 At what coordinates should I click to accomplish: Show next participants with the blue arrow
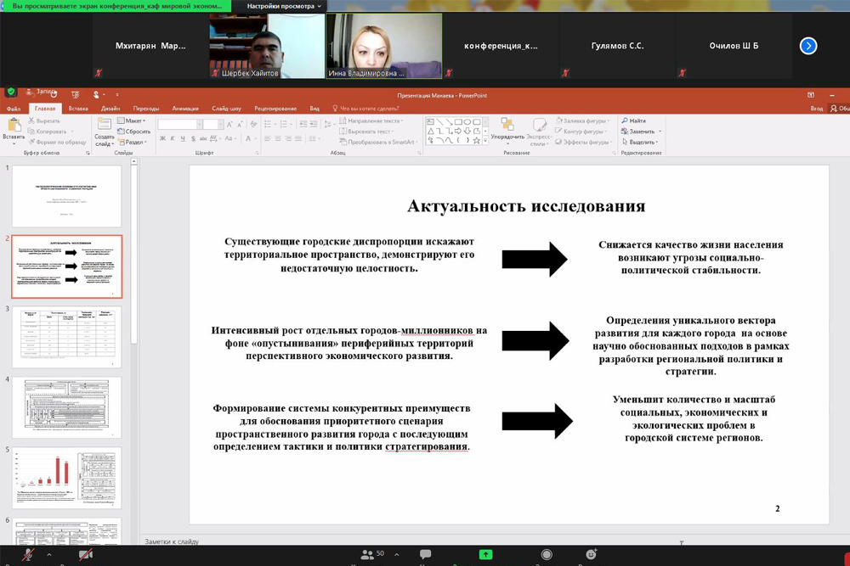808,46
